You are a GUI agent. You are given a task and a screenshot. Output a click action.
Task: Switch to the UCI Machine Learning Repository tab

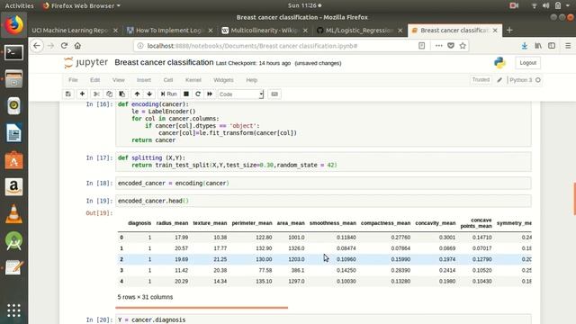click(69, 30)
